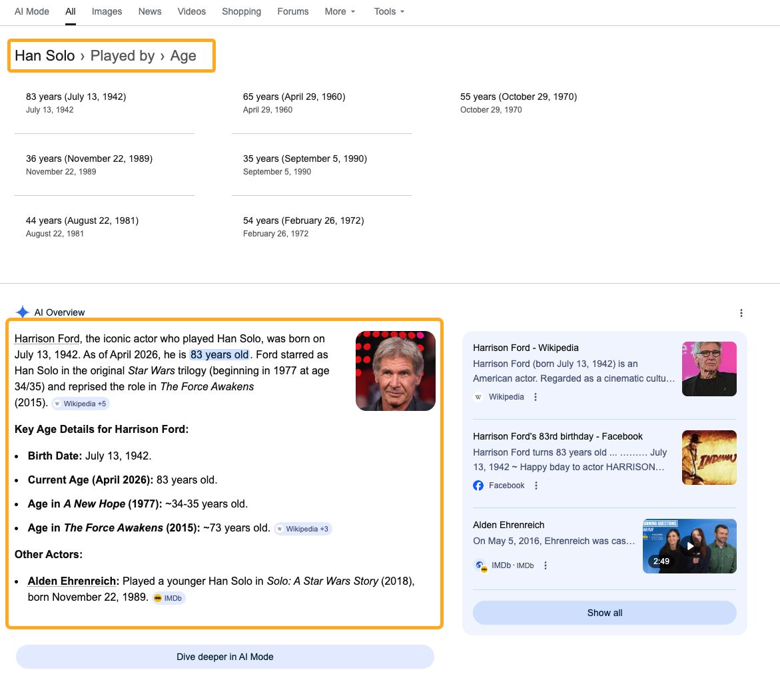Open the Alden Ehrenreich IMDb card title
780x682 pixels.
(x=508, y=525)
